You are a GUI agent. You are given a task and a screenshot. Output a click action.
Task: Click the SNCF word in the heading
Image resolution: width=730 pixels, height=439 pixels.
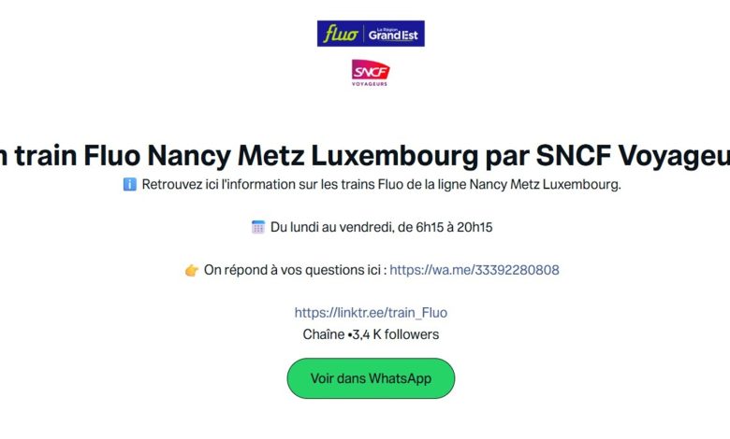[573, 155]
